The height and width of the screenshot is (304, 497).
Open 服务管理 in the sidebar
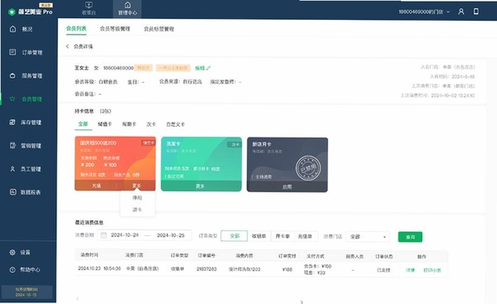(26, 75)
